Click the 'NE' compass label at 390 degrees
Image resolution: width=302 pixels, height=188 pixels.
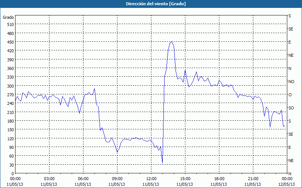[291, 55]
